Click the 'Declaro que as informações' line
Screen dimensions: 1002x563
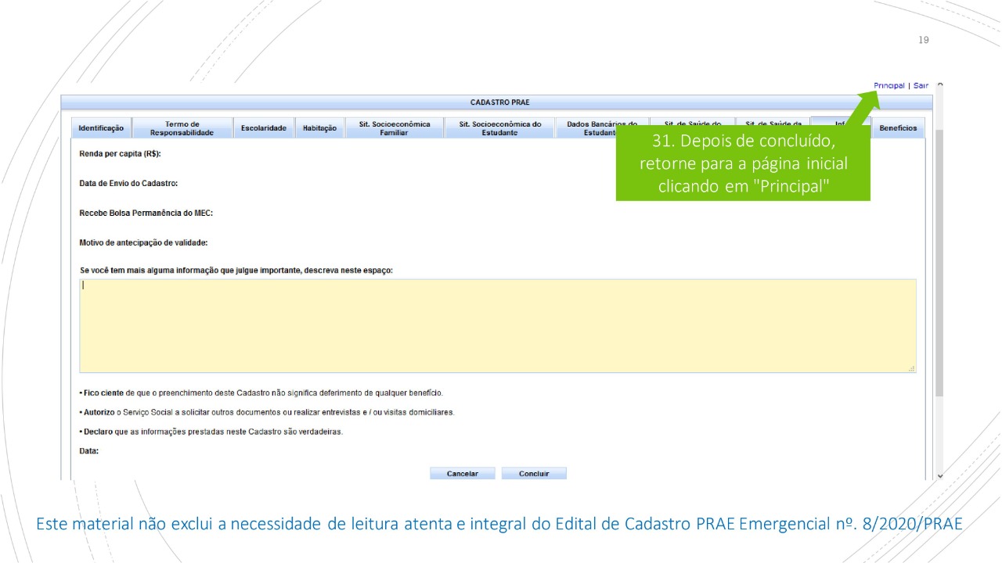click(211, 432)
